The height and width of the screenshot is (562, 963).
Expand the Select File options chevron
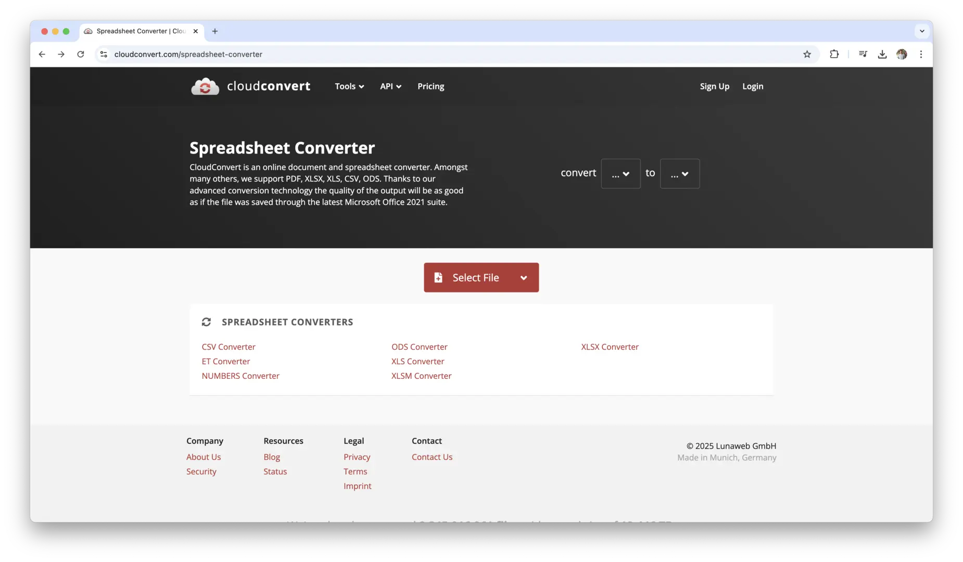coord(524,277)
